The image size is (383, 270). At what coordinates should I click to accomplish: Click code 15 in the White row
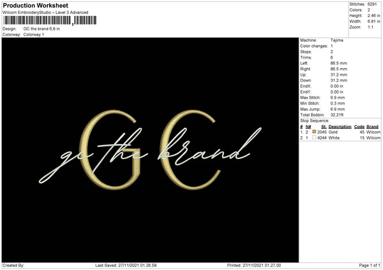(x=362, y=138)
